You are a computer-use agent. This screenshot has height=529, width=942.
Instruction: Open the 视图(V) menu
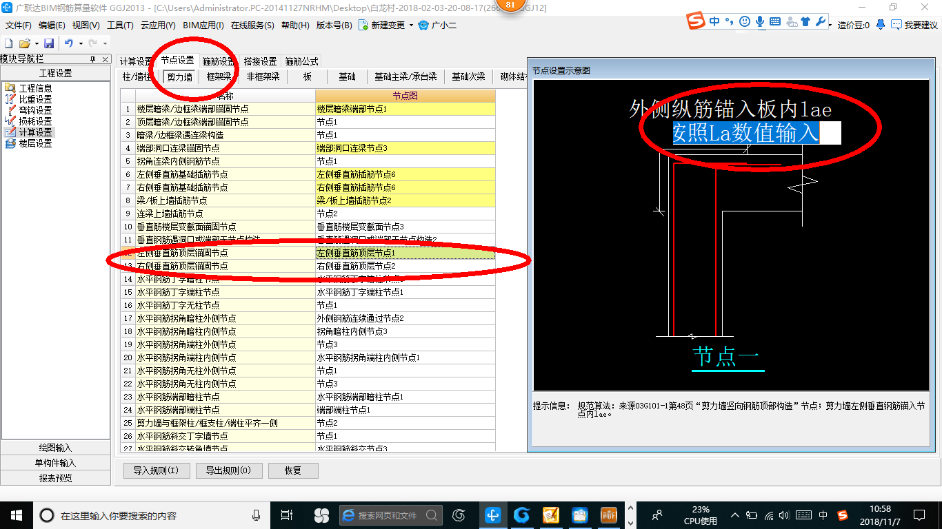(86, 25)
